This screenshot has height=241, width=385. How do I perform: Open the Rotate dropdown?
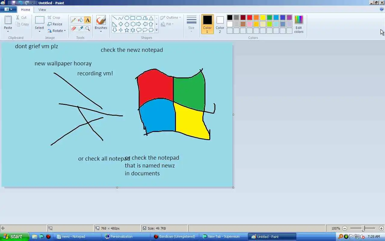tap(57, 31)
